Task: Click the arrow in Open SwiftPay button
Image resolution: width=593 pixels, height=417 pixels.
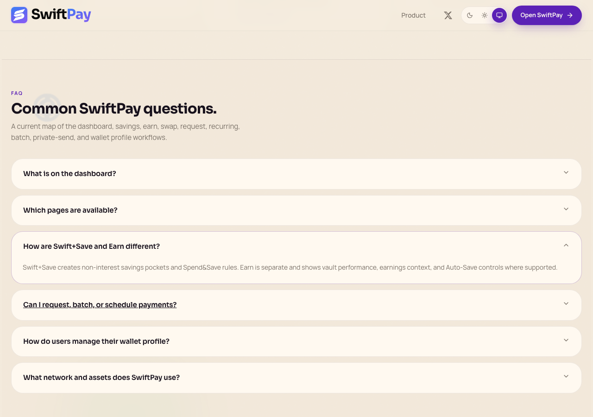Action: coord(570,15)
